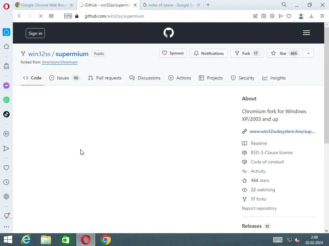Open the Security tab
Image resolution: width=329 pixels, height=246 pixels.
[243, 78]
